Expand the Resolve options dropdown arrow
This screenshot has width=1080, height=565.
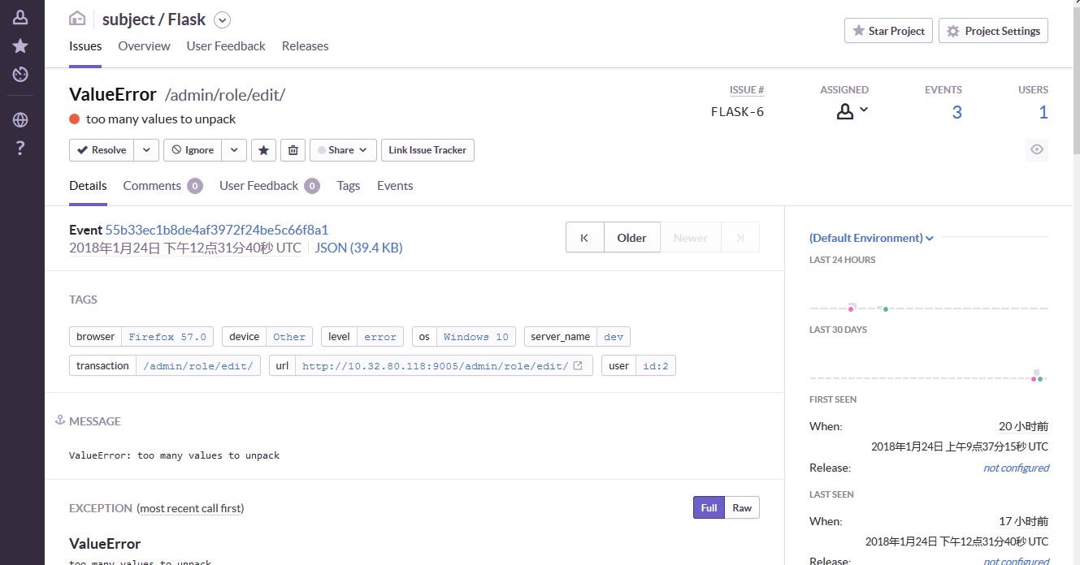pos(146,150)
